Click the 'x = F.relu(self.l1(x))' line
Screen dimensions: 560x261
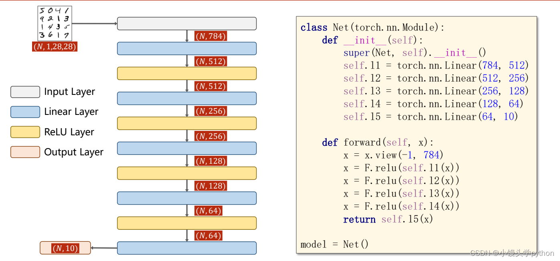(x=401, y=168)
